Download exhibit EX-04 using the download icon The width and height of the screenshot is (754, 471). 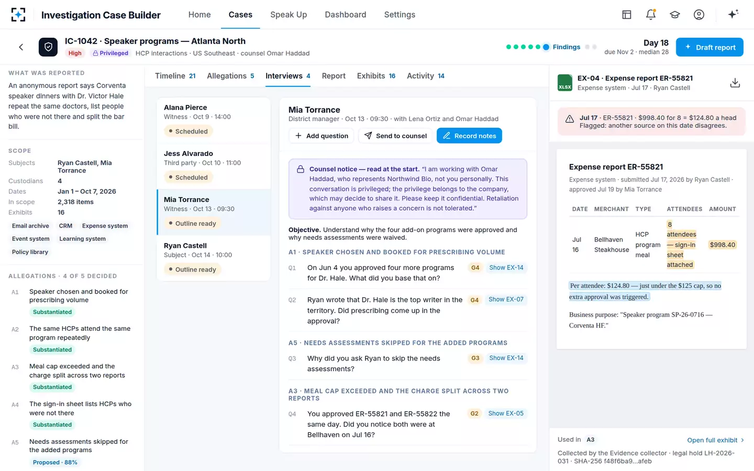click(735, 83)
